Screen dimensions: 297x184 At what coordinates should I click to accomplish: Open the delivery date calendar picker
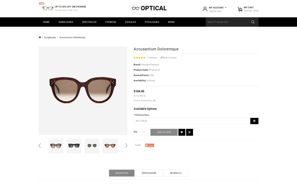point(254,121)
